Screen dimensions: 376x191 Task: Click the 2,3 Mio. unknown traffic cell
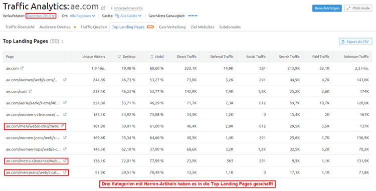[x=362, y=68]
